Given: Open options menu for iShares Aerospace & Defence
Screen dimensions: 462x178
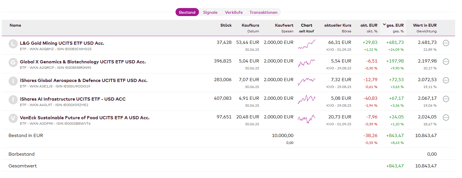Looking at the screenshot, I should pyautogui.click(x=446, y=80).
